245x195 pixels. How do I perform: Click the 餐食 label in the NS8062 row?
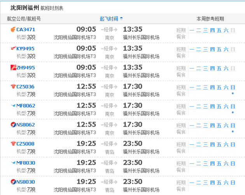181,132
